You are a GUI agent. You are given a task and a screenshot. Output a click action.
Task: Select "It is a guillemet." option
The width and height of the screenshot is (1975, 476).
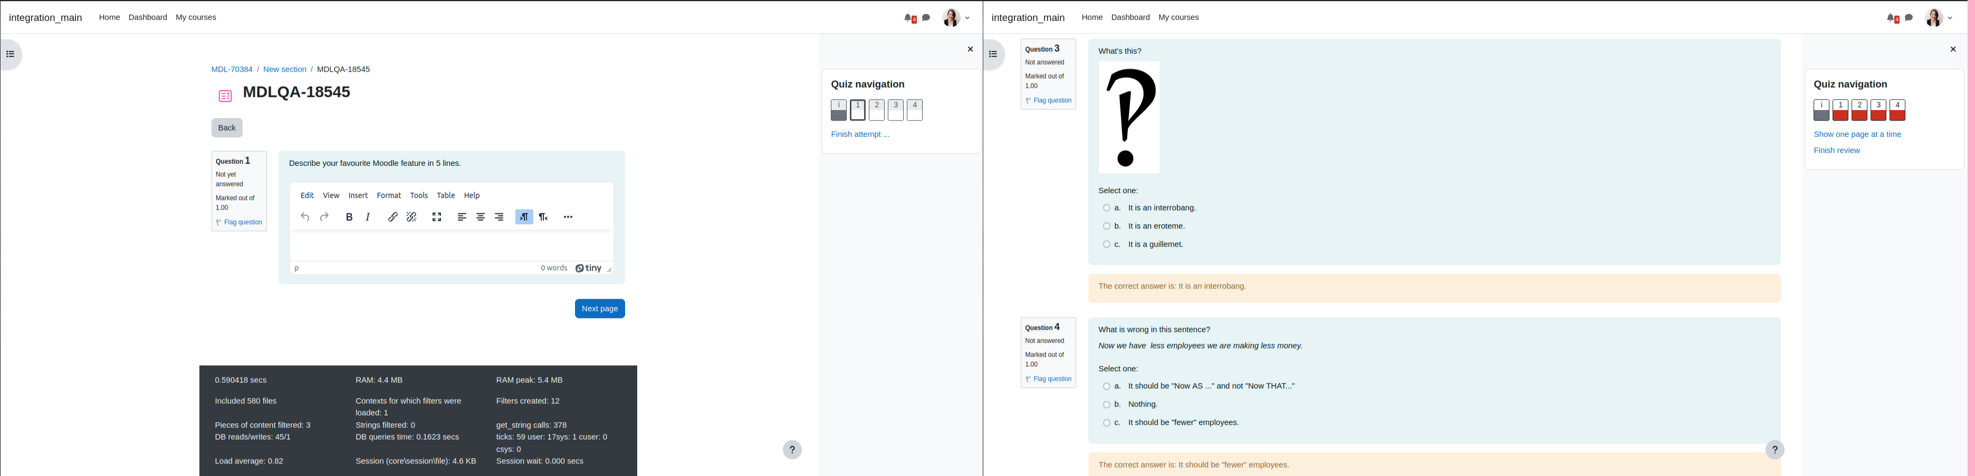click(1106, 245)
